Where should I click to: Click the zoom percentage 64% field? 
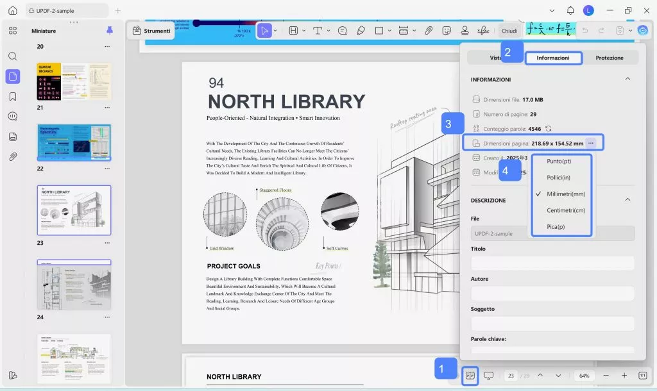click(584, 376)
